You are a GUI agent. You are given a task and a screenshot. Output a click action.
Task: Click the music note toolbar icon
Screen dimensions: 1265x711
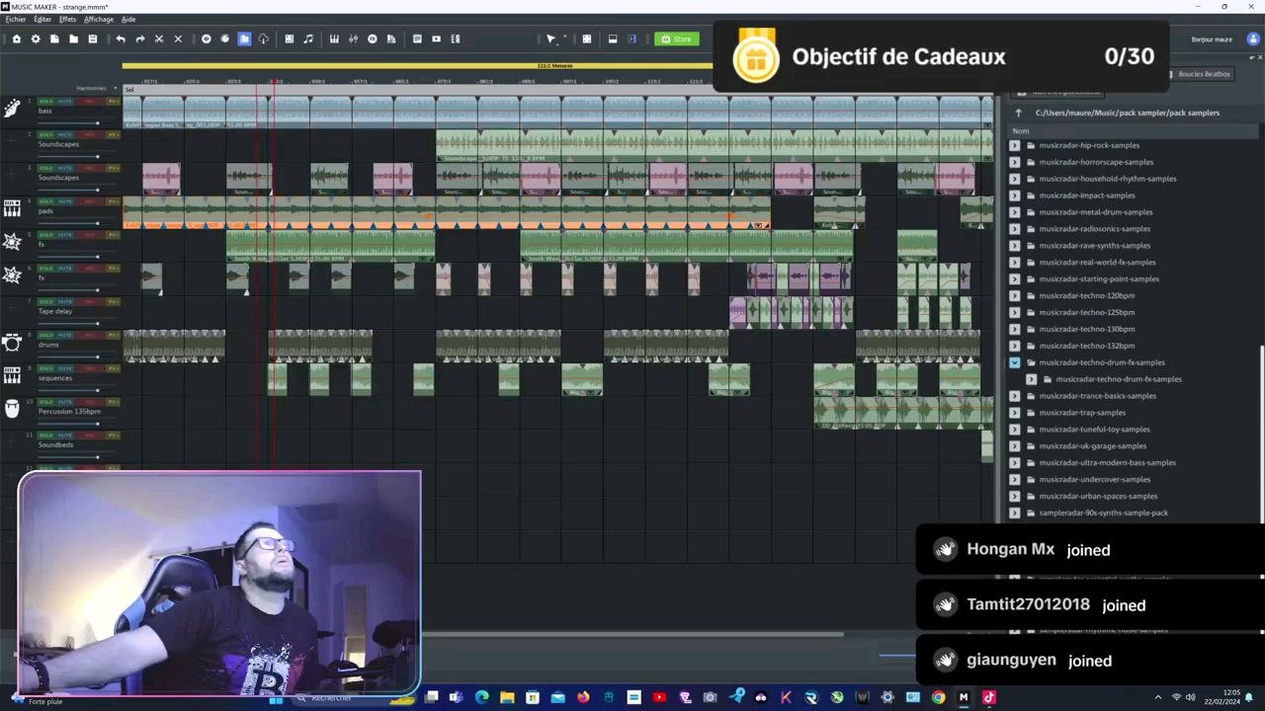(308, 39)
